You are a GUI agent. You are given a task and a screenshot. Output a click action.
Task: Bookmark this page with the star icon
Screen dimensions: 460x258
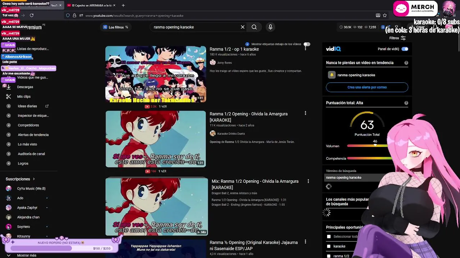tap(385, 15)
